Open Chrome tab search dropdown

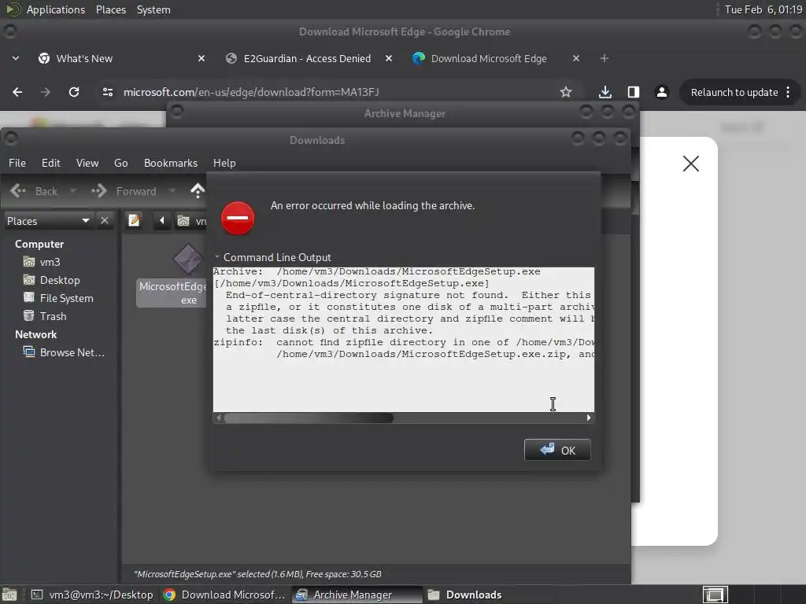coord(16,58)
